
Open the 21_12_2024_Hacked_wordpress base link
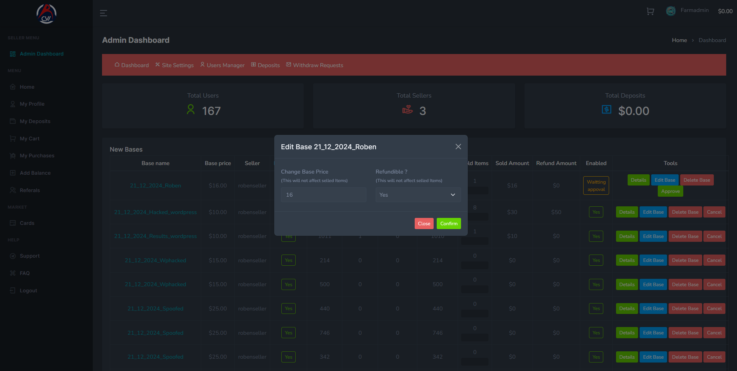(x=155, y=212)
